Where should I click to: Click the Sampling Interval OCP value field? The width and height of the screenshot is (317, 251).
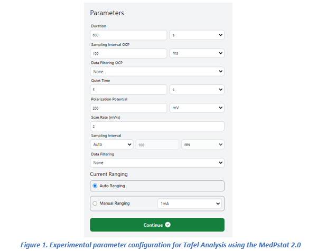tap(128, 53)
